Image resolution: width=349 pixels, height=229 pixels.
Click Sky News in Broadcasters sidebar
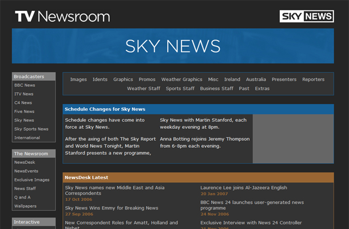point(24,120)
